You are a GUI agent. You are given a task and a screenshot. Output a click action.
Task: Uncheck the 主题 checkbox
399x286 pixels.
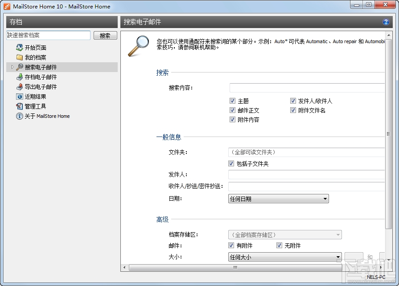(232, 101)
